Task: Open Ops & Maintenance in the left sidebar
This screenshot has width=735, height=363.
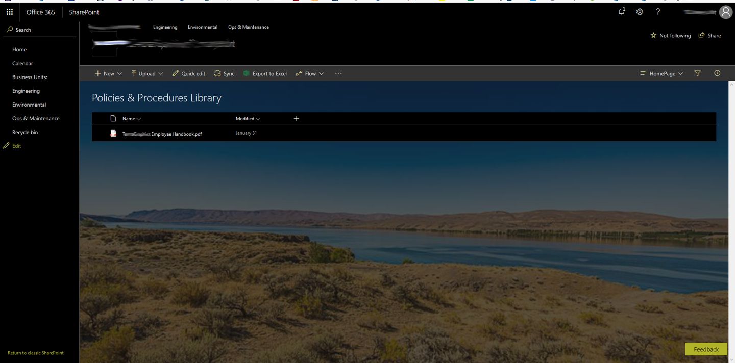Action: (x=36, y=118)
